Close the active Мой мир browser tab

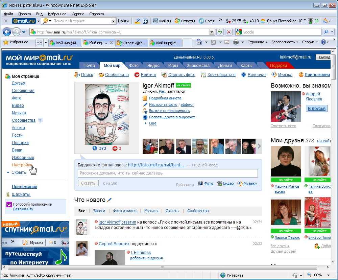click(111, 43)
